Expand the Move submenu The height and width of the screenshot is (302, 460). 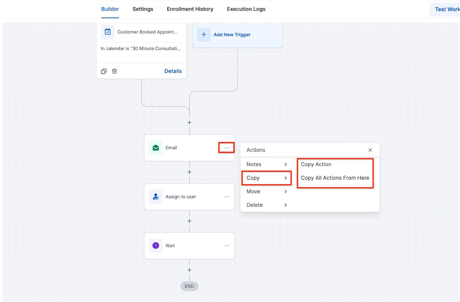266,191
